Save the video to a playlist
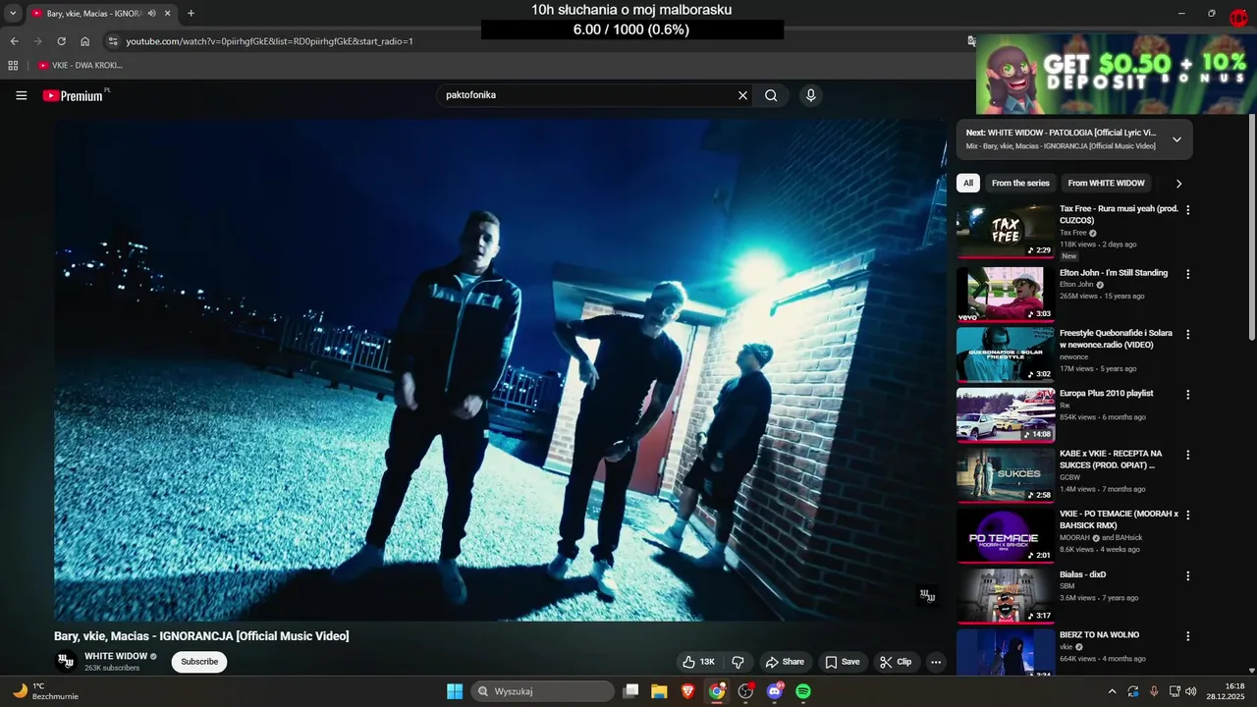Viewport: 1257px width, 707px height. (x=843, y=662)
